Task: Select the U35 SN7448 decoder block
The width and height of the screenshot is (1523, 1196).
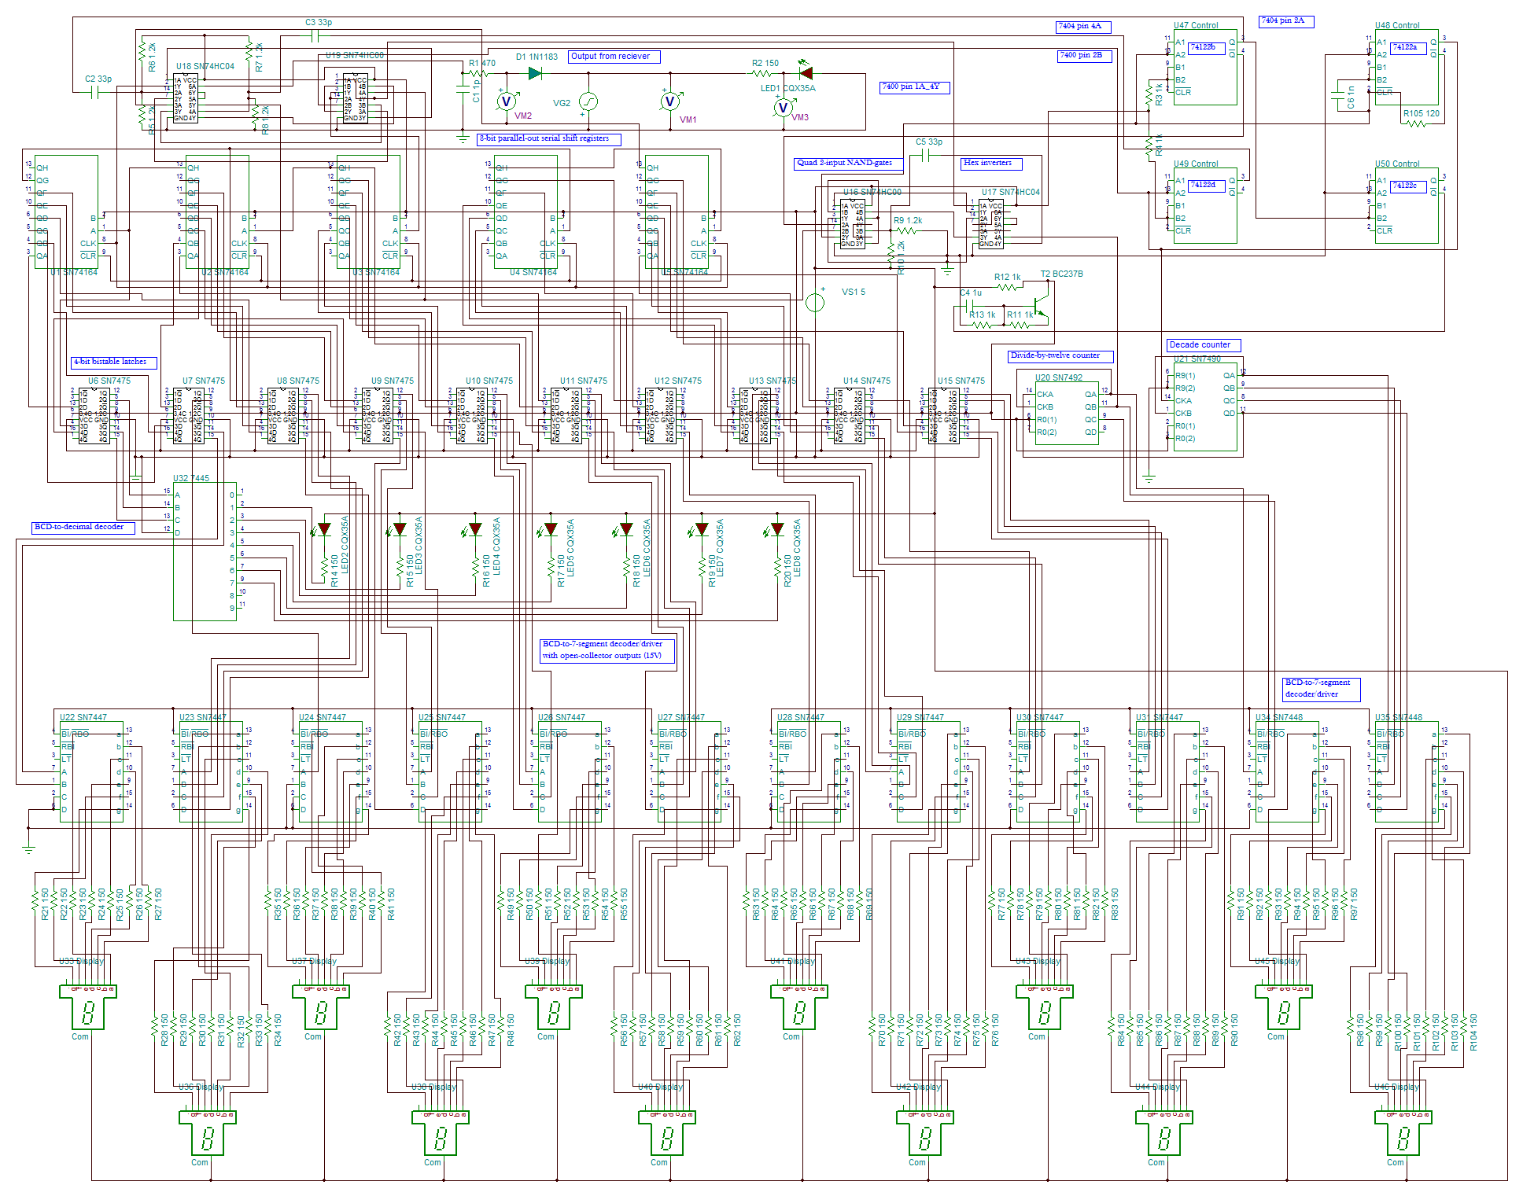Action: (1407, 771)
